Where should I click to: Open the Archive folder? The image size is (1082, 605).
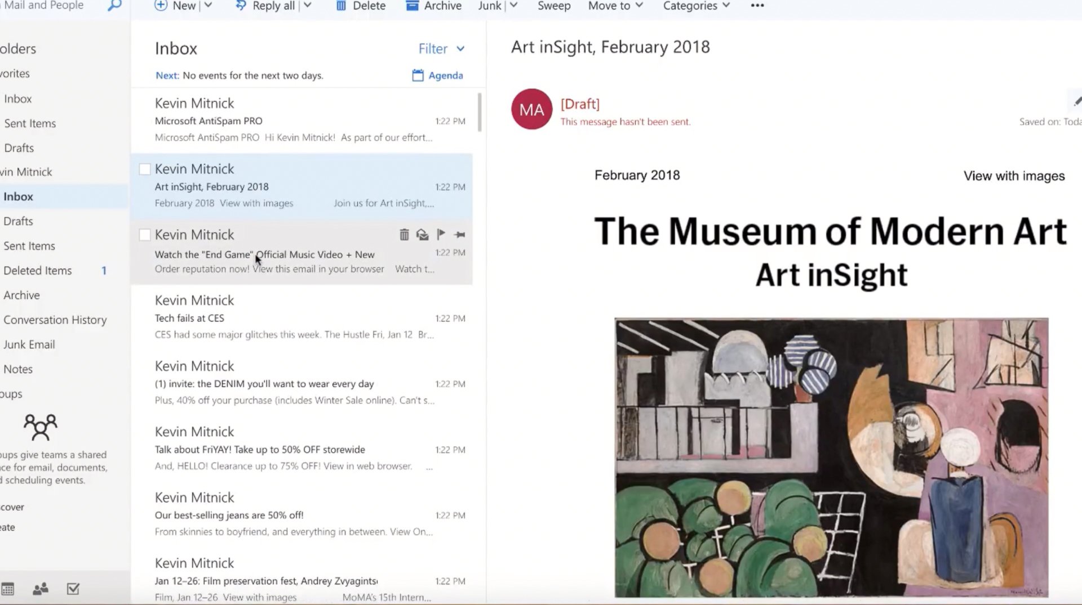tap(21, 295)
